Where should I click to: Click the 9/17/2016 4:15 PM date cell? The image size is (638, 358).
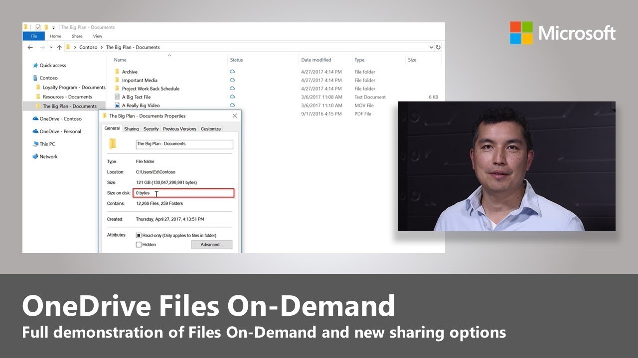pos(321,114)
